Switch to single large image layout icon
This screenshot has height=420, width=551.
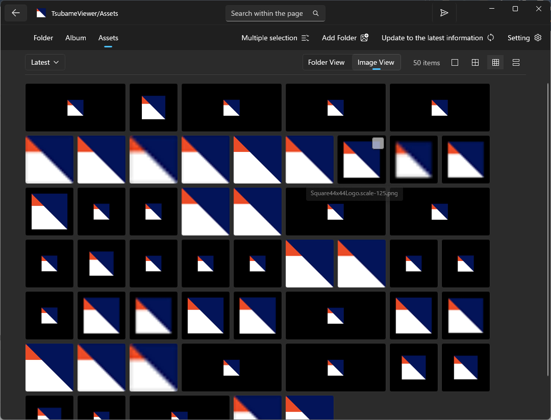pos(455,63)
